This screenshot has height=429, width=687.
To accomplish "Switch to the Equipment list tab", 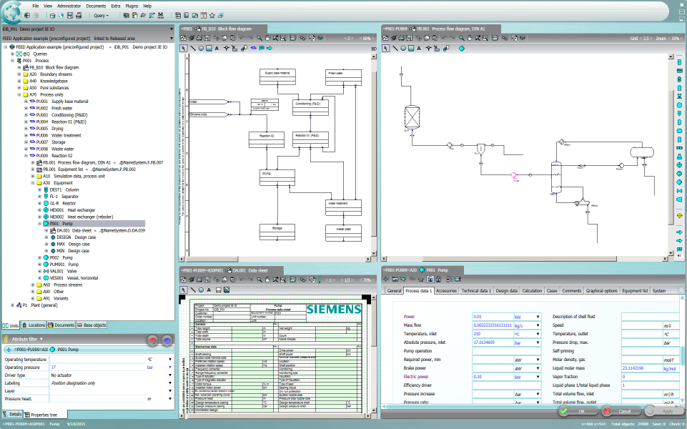I will [x=634, y=290].
